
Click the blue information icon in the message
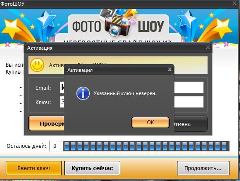tap(83, 93)
